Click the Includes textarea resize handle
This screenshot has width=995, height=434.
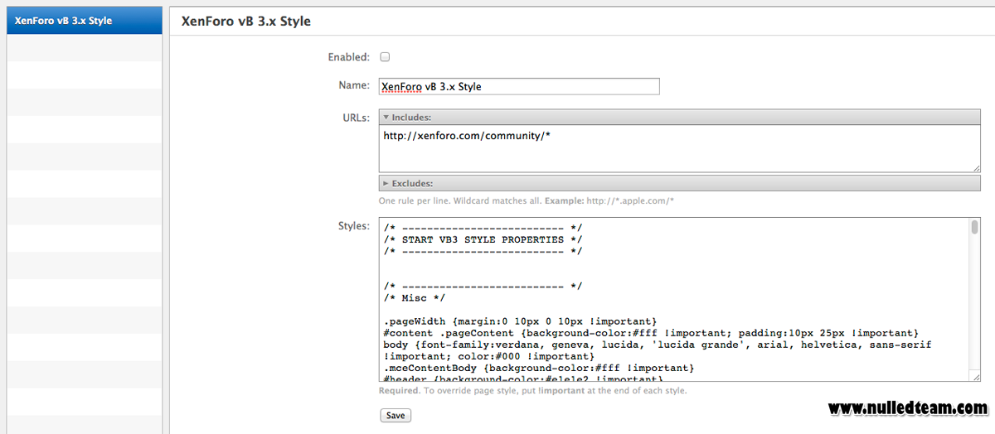coord(976,167)
